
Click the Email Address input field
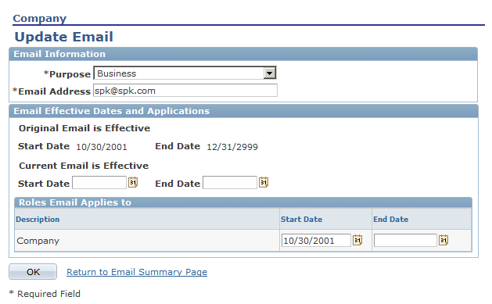click(x=185, y=91)
